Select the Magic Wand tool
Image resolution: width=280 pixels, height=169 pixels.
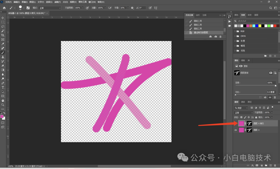pos(3,31)
